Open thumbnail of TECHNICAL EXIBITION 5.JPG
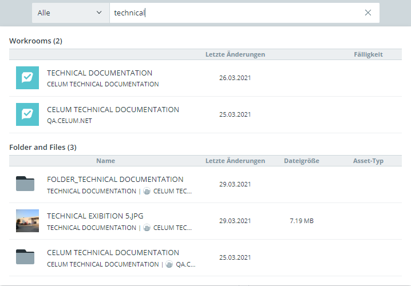This screenshot has width=411, height=286. point(27,221)
